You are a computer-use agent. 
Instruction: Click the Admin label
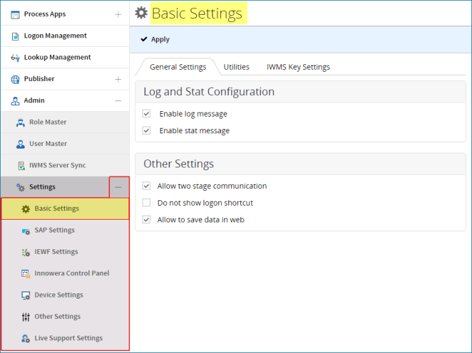34,100
